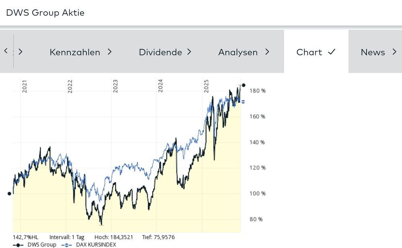
Task: Click the Intervall: 1 Tag setting
Action: tap(68, 237)
